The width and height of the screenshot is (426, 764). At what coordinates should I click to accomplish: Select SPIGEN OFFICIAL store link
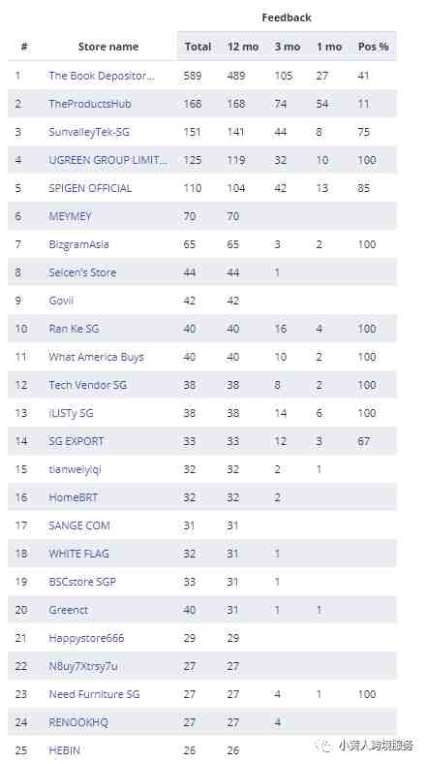[x=90, y=188]
